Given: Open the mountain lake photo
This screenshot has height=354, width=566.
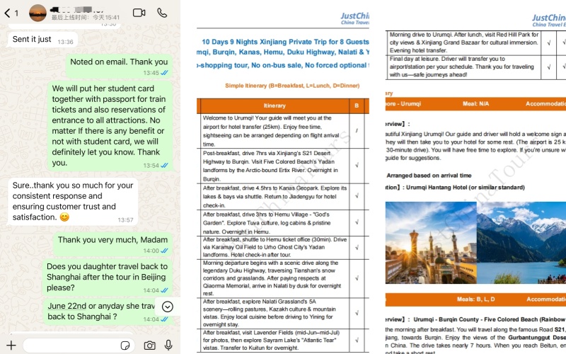Looking at the screenshot, I should pos(521,242).
